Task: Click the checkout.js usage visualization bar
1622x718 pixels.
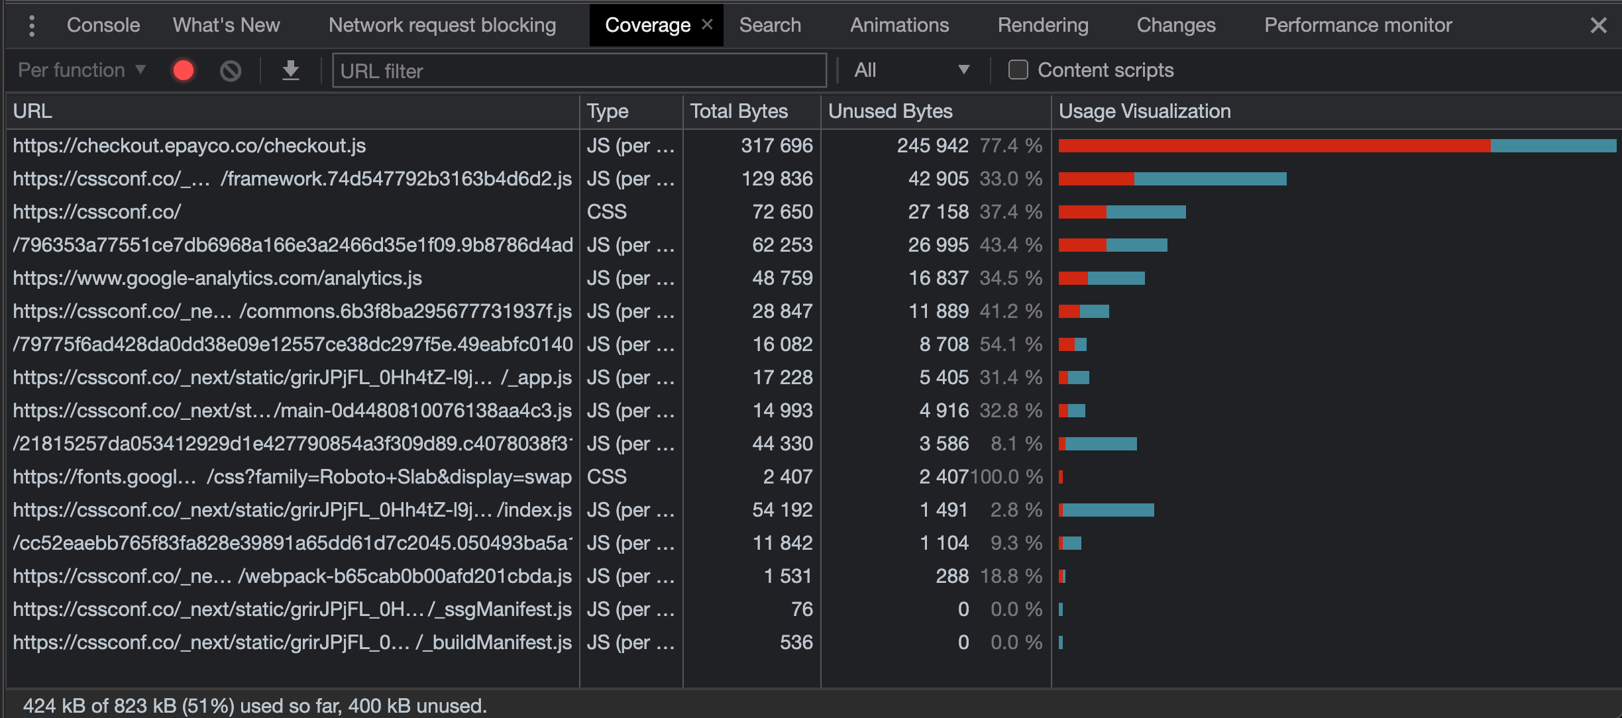Action: coord(1336,146)
